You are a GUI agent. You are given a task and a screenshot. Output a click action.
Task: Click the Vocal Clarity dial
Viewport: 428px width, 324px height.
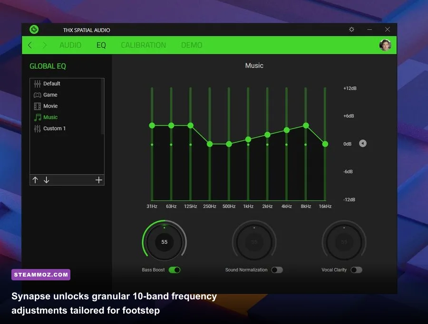[x=344, y=242]
